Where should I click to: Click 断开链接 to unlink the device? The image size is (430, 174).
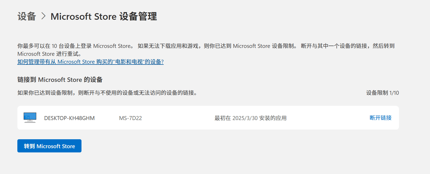pos(381,118)
